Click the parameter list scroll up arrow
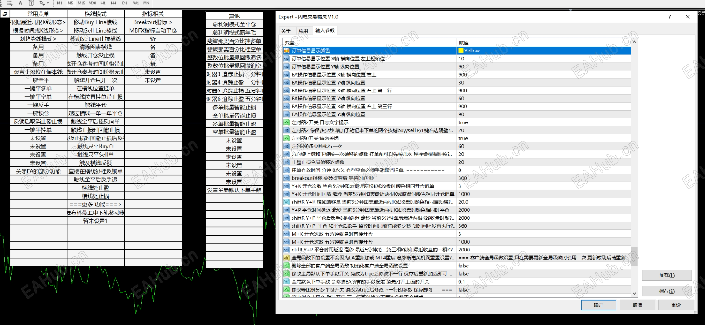Viewport: 705px width, 325px height. click(x=634, y=42)
